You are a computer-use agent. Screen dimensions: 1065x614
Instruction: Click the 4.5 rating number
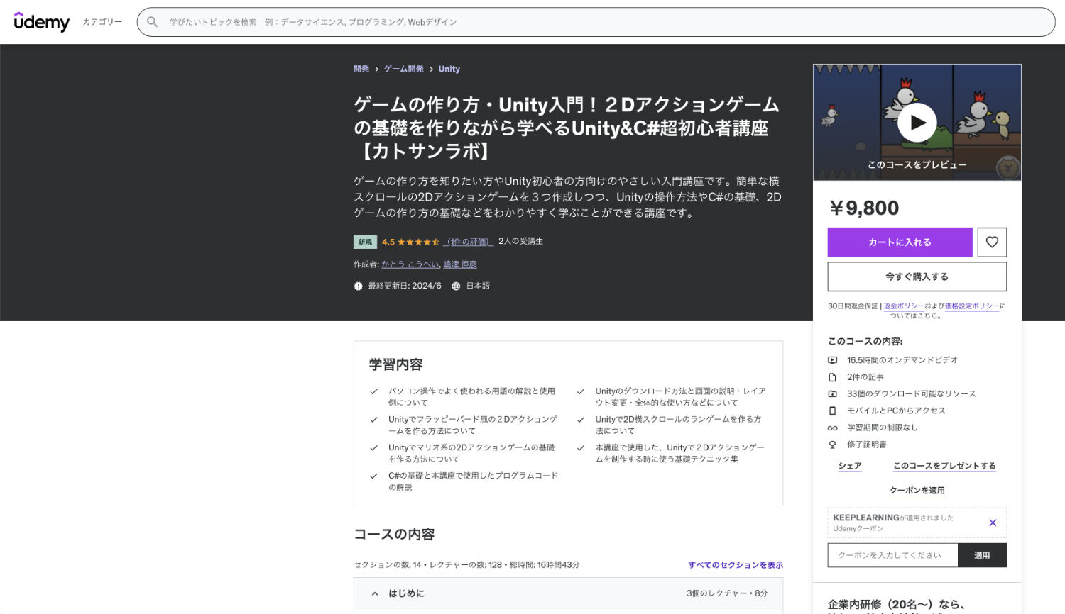388,242
